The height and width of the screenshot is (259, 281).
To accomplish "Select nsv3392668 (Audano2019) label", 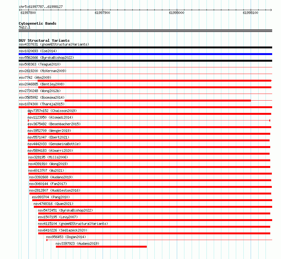I will 51,177.
